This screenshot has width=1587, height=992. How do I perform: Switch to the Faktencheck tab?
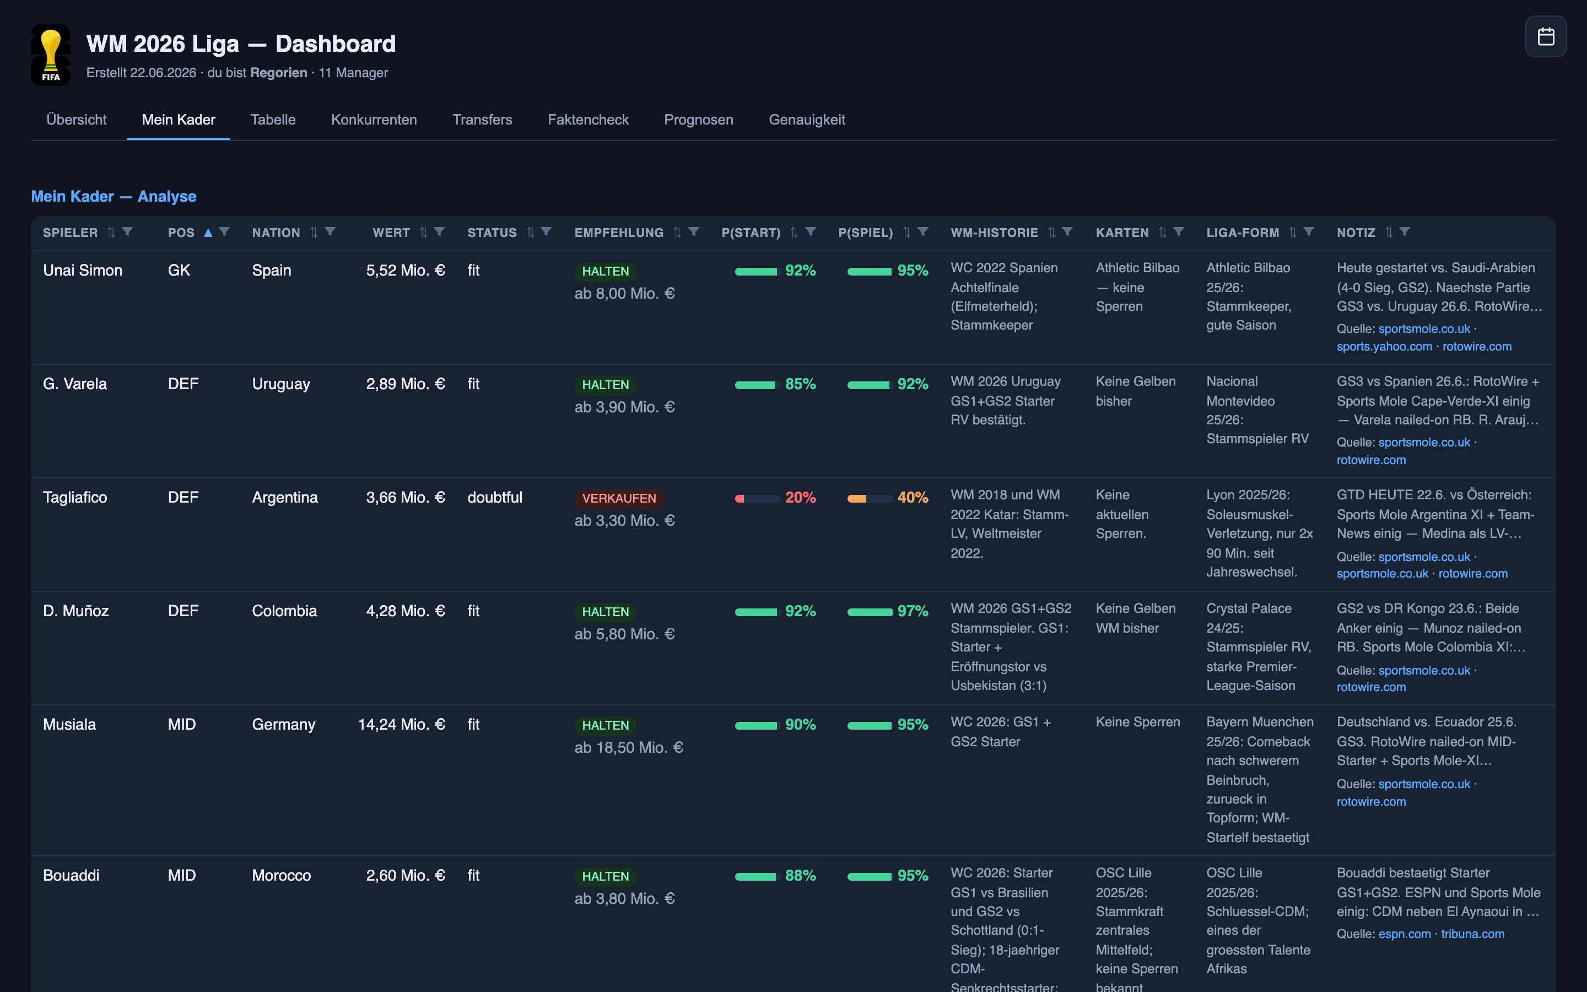click(587, 120)
